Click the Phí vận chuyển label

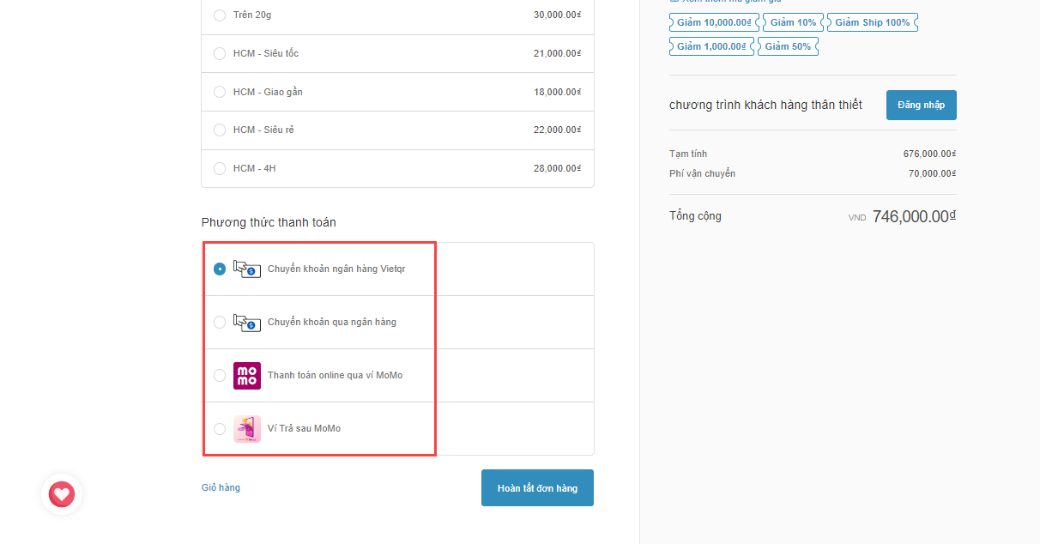pyautogui.click(x=702, y=173)
